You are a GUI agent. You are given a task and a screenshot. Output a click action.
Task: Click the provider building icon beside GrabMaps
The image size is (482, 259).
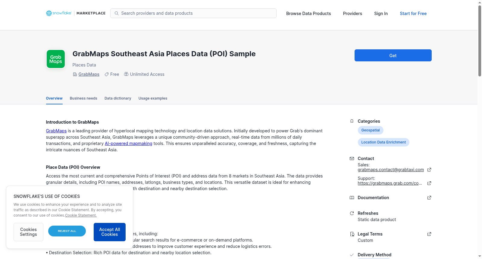click(75, 74)
